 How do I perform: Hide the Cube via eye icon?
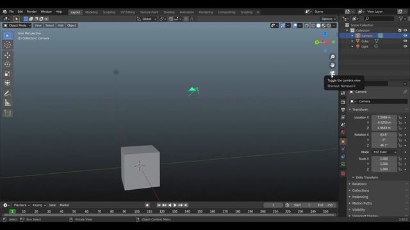click(x=405, y=41)
